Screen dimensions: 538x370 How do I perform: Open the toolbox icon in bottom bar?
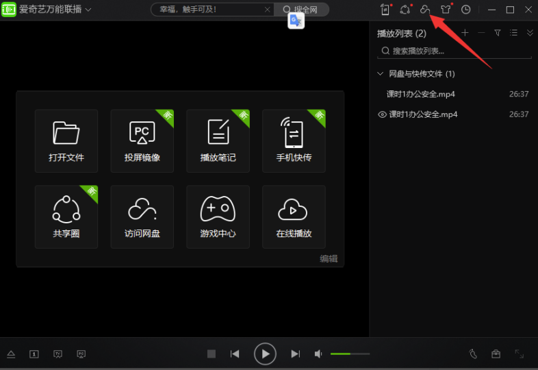coord(496,354)
